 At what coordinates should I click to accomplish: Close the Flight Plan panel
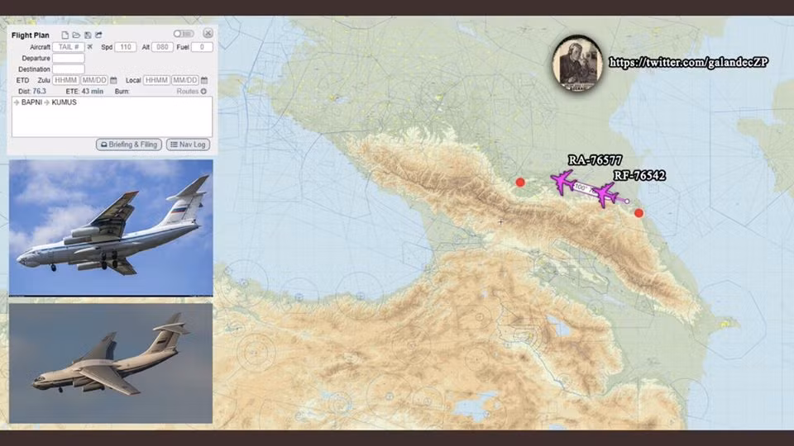click(x=208, y=34)
